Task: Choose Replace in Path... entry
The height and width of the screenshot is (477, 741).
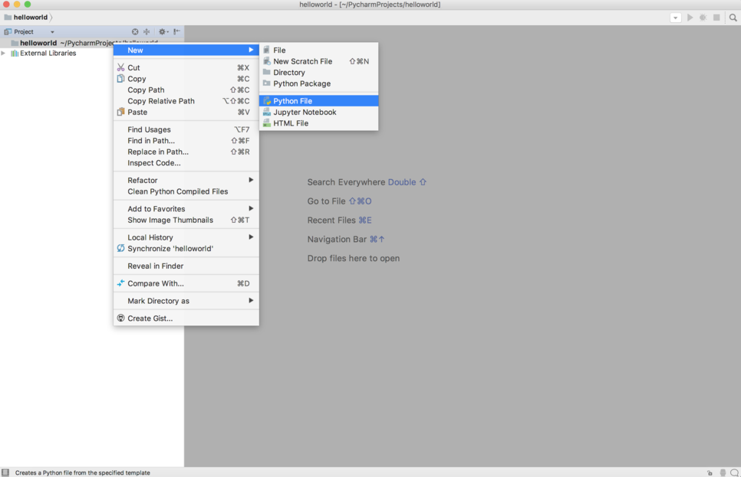Action: point(186,152)
